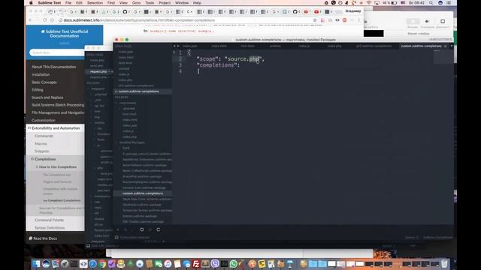Open the Editing docs page
Viewport: 481px width, 270px height.
coord(38,90)
